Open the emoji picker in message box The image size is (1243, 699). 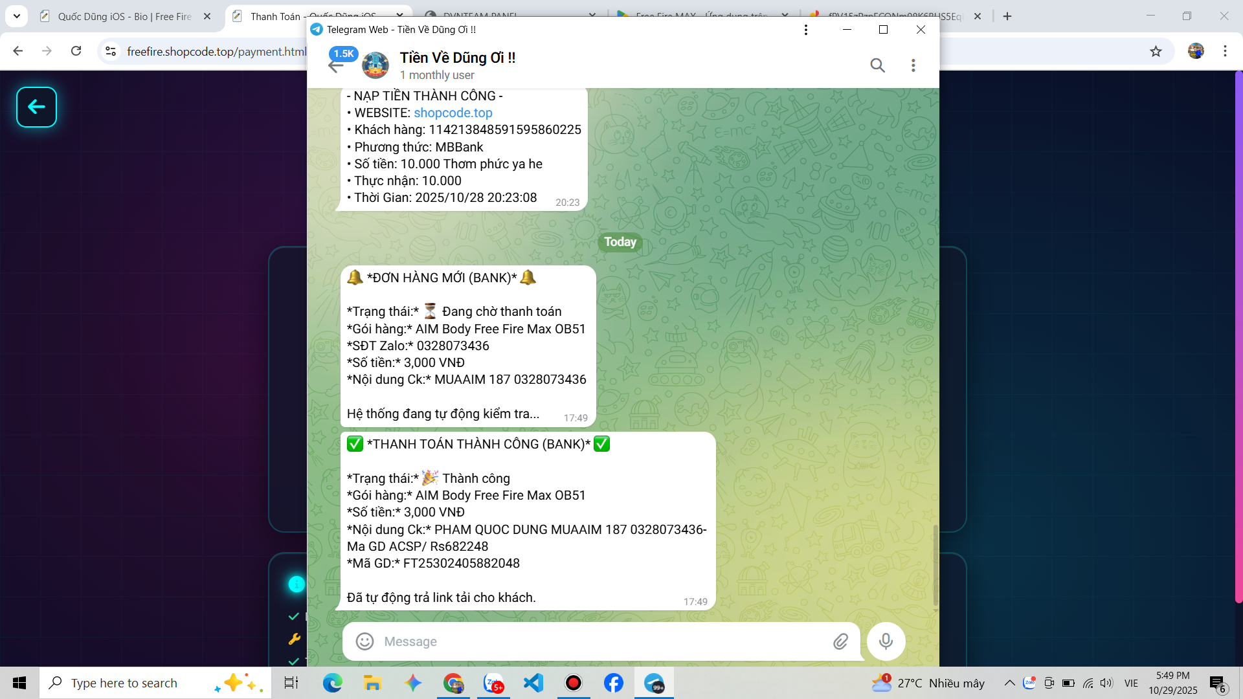click(x=365, y=641)
